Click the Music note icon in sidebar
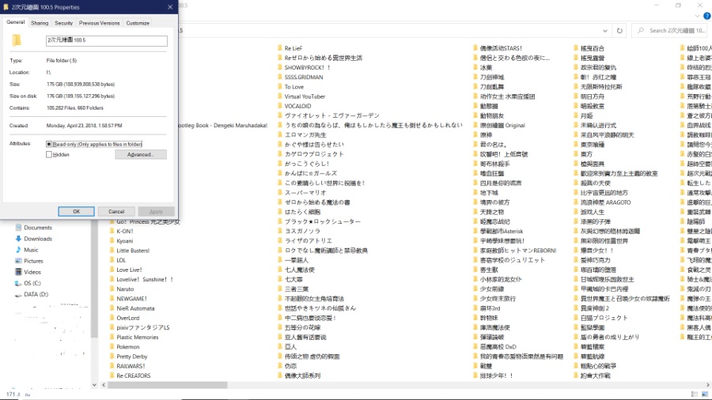Viewport: 712px width, 400px height. 18,250
